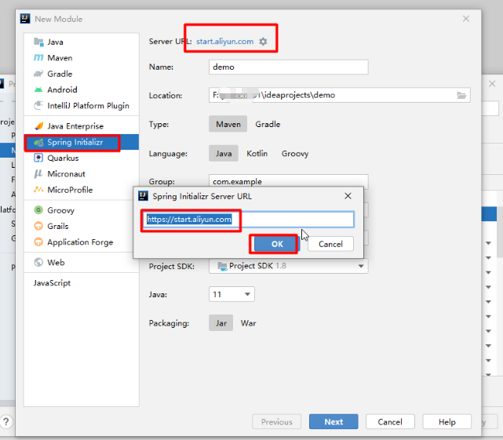Select Gradle module type in list
The image size is (503, 440).
point(81,74)
